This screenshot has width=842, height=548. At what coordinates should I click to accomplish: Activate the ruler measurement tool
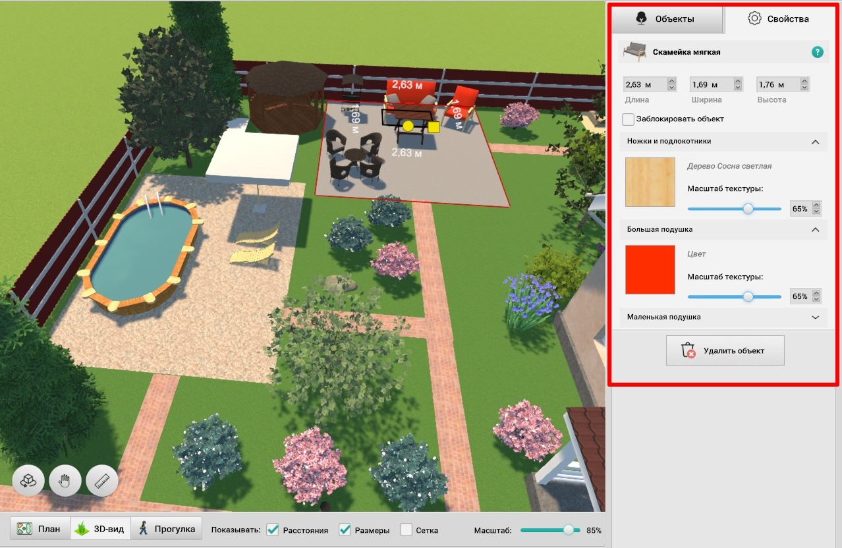click(x=101, y=480)
